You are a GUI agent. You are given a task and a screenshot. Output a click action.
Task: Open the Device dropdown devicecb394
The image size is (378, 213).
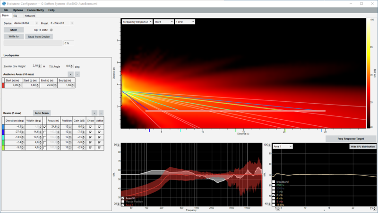pyautogui.click(x=26, y=23)
